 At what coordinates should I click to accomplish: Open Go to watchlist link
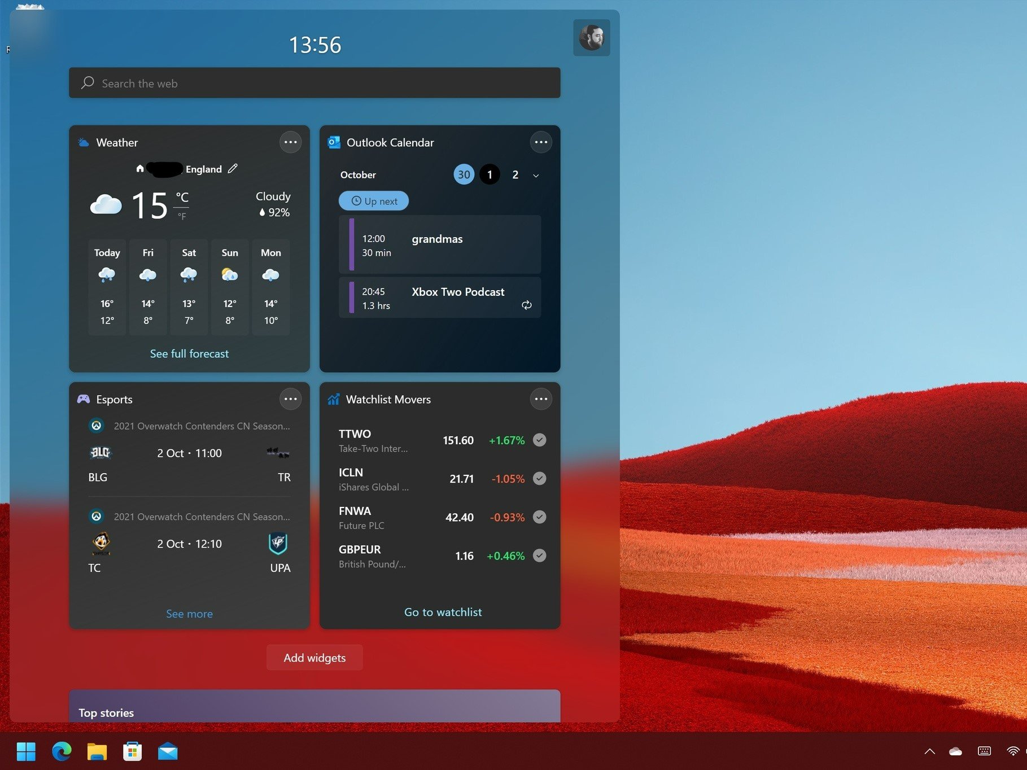(443, 612)
